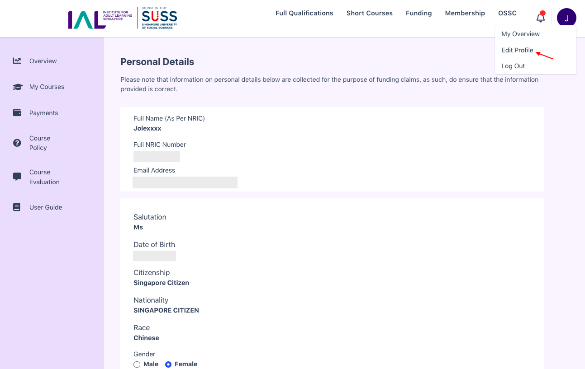Viewport: 585px width, 369px height.
Task: Go to the Funding page
Action: [419, 13]
